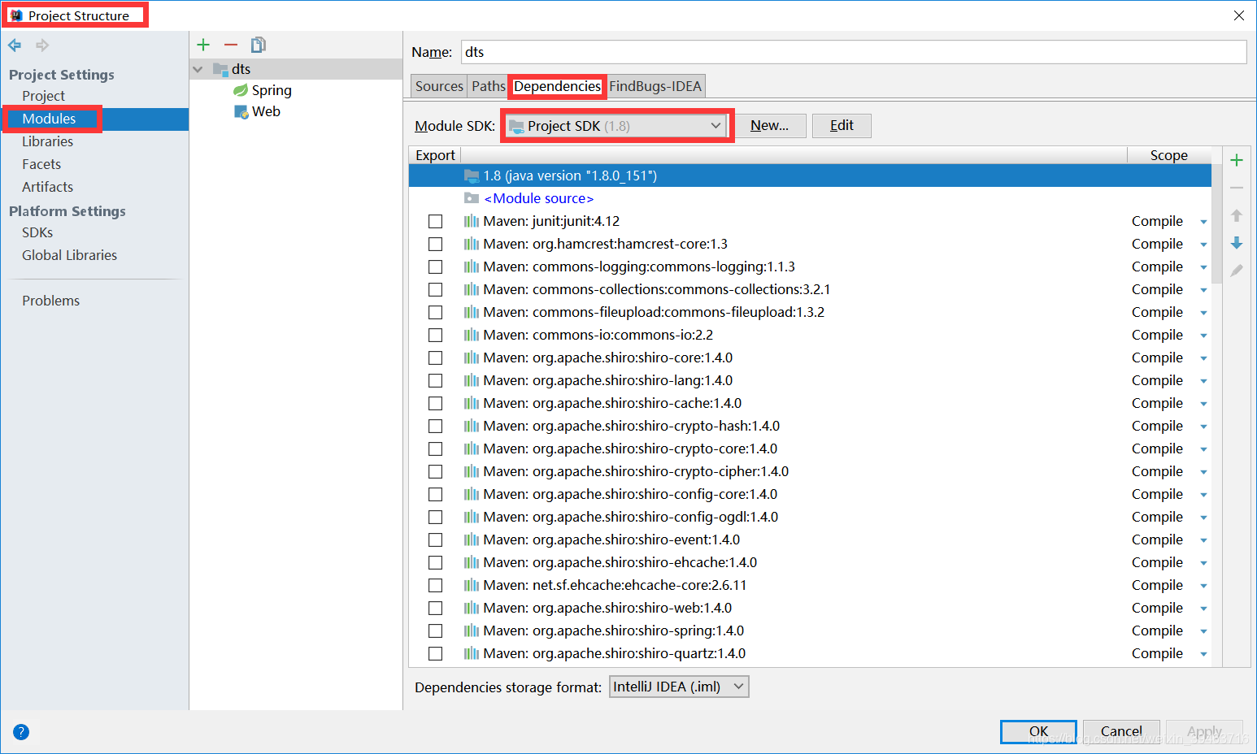This screenshot has width=1257, height=754.
Task: Click the library icon of junit:junit:4.12
Action: click(x=472, y=221)
